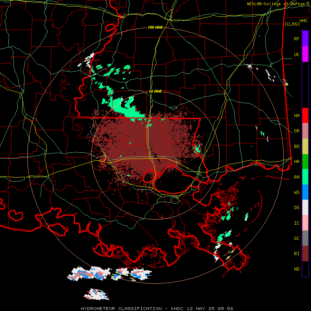The image size is (311, 311).
Task: Click the WS legend label
Action: point(296,192)
